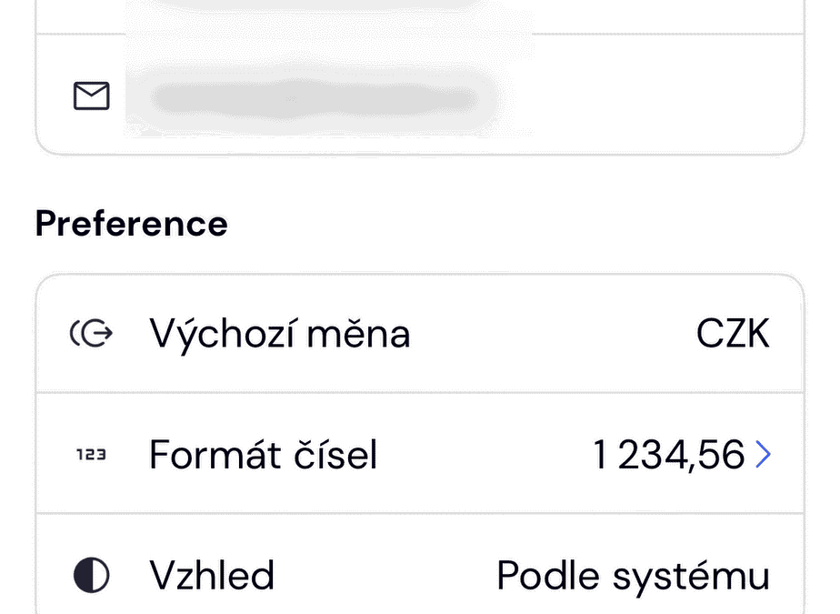Click the Preference section heading
The height and width of the screenshot is (614, 840).
pyautogui.click(x=131, y=224)
